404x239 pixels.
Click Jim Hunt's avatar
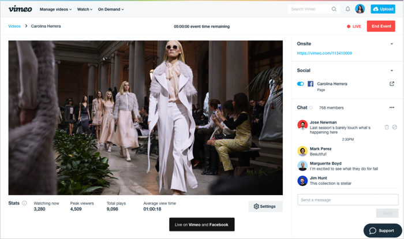[x=302, y=181]
